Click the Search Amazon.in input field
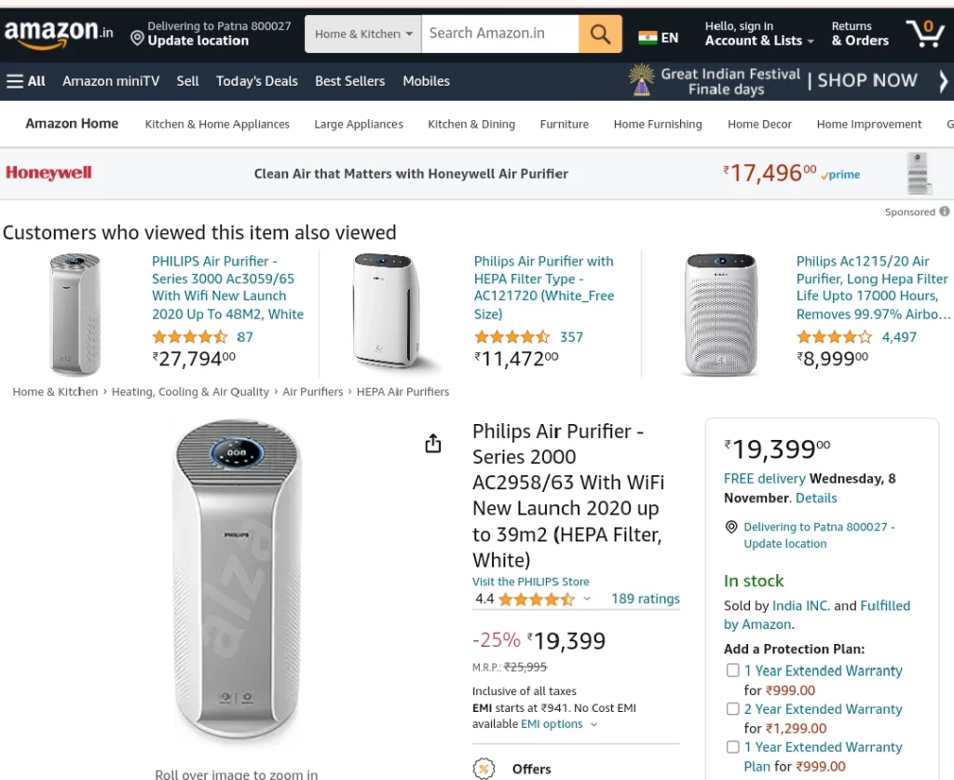Screen dimensions: 954x780 (x=500, y=34)
